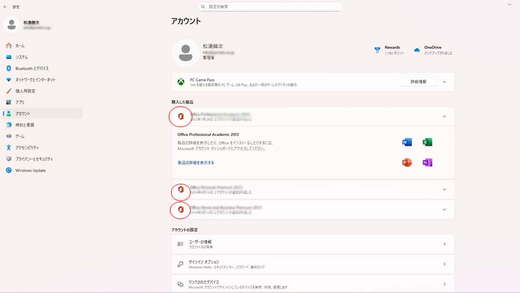
Task: Click the Windows Update refresh icon
Action: 9,170
